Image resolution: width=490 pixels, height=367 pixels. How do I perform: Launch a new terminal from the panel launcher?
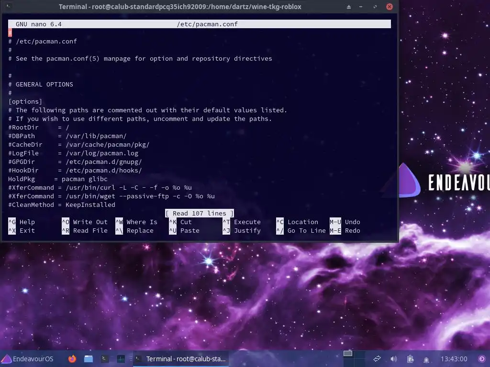pyautogui.click(x=105, y=359)
